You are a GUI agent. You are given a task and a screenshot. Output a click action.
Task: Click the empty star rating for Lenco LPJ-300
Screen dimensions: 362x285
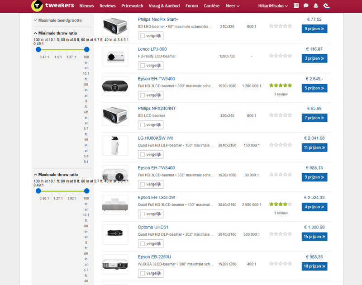[281, 56]
